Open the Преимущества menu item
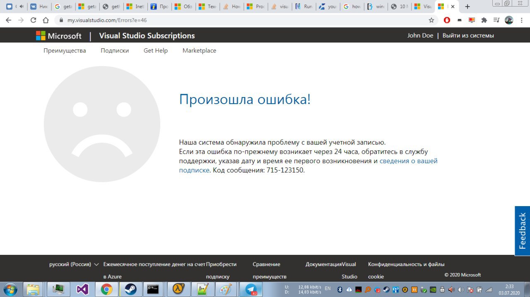530x297 pixels. tap(65, 50)
